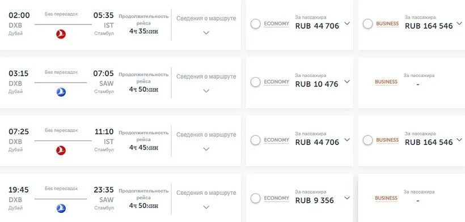Select the Economy fare for the 07:25 flight
The height and width of the screenshot is (222, 465).
pos(255,140)
